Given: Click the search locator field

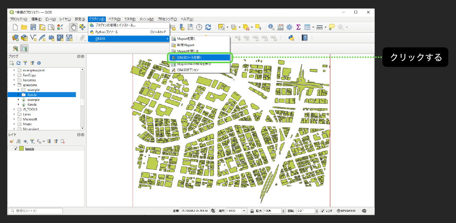Looking at the screenshot, I should 35,211.
